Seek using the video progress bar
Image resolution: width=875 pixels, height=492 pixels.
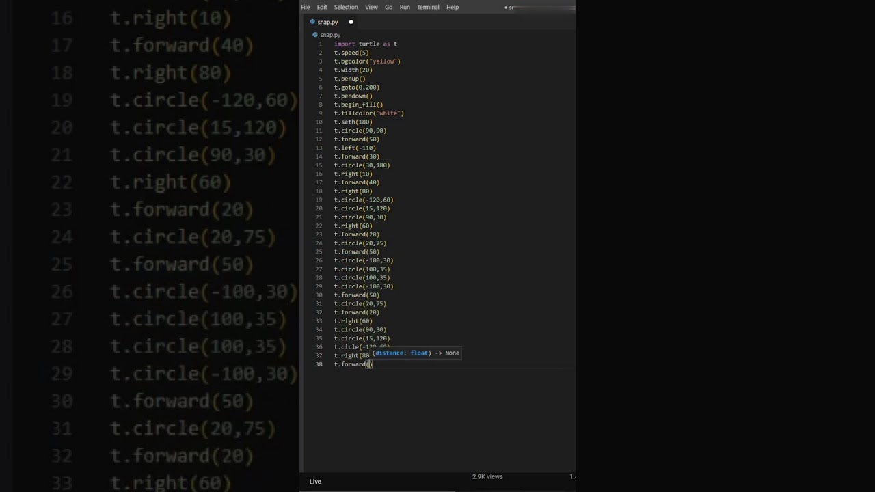click(437, 491)
